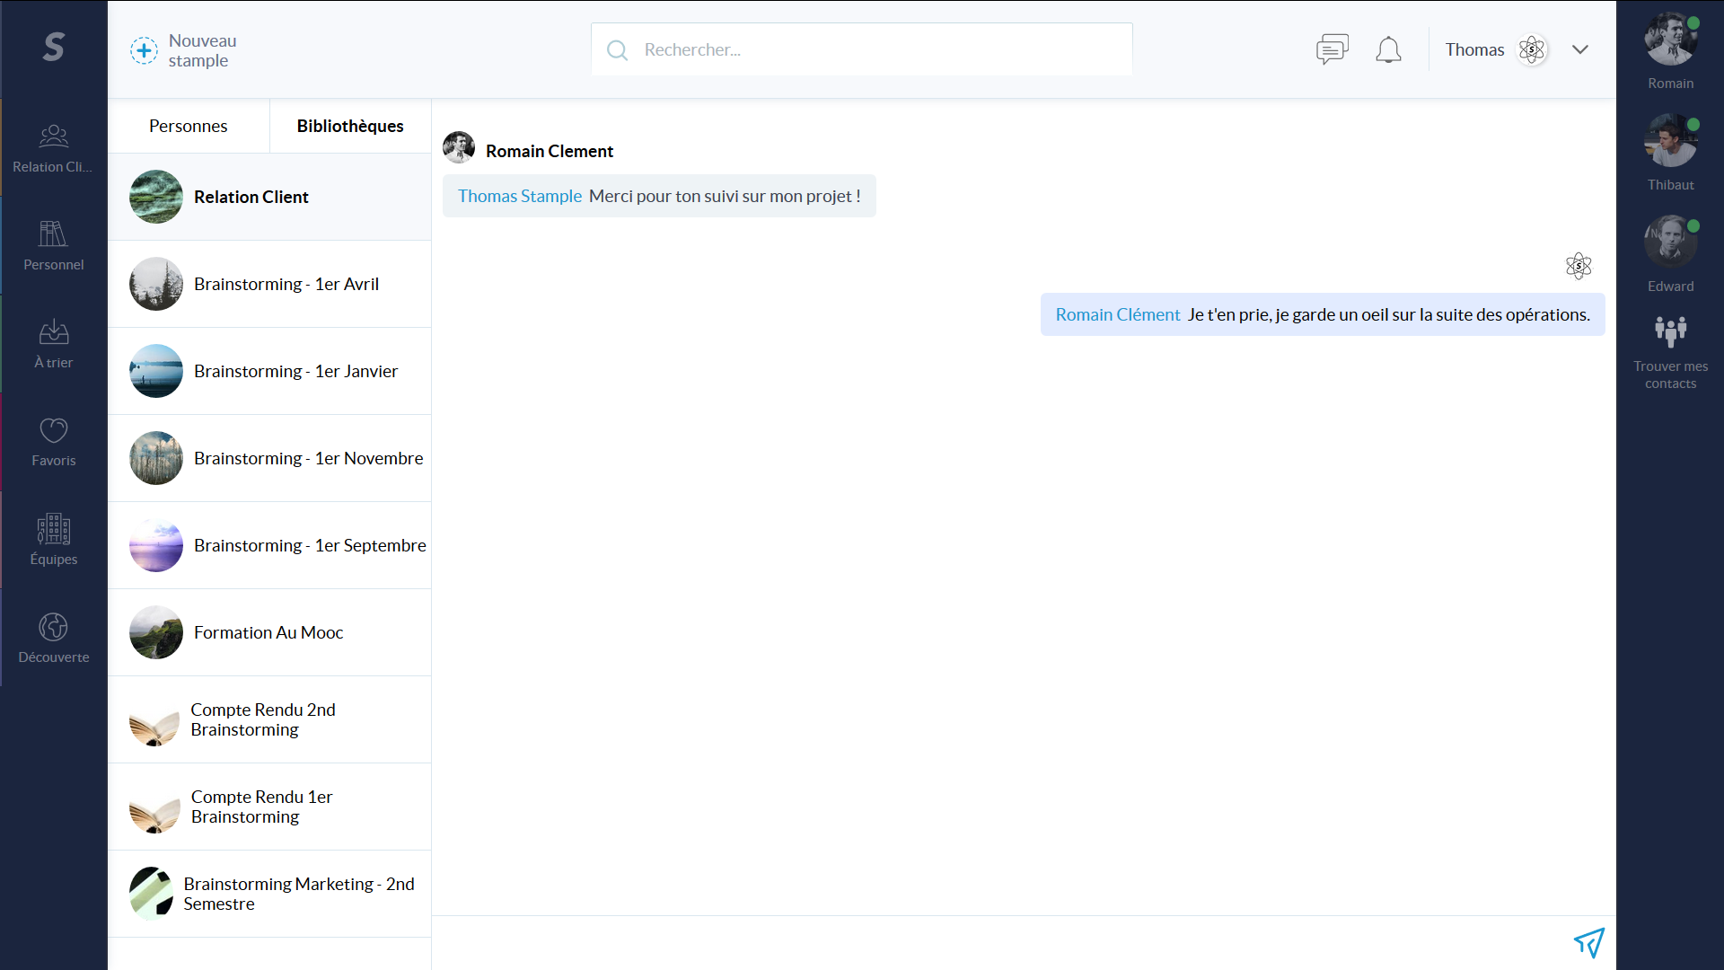1724x970 pixels.
Task: Open Trouver mes contacts people icon
Action: 1671,331
